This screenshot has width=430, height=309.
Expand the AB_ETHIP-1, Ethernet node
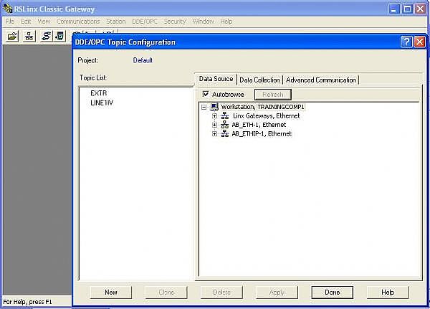214,134
